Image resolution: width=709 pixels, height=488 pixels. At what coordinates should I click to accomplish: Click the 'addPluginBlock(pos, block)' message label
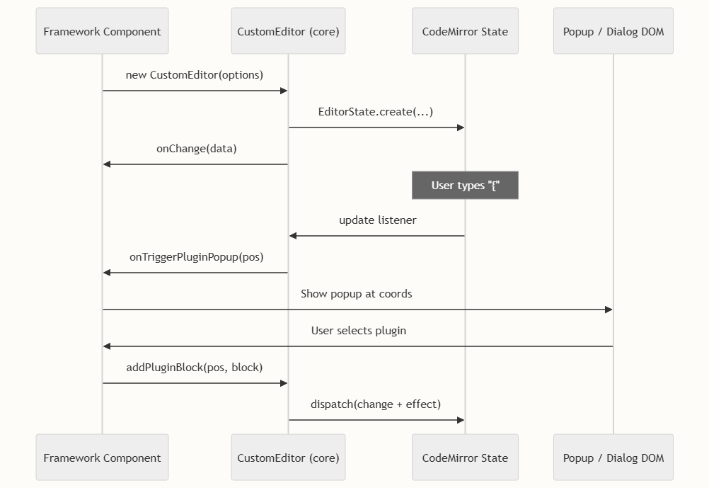tap(195, 368)
